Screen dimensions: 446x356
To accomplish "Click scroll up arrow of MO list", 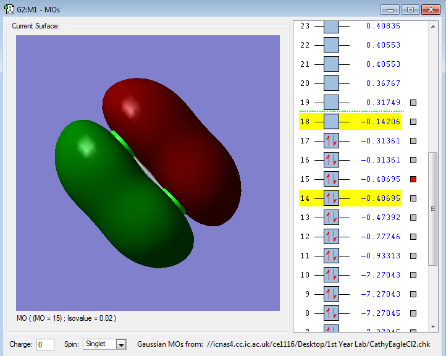I will (433, 27).
